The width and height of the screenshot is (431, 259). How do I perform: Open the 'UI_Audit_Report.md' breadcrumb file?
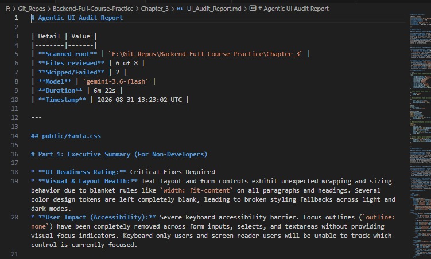tap(214, 9)
